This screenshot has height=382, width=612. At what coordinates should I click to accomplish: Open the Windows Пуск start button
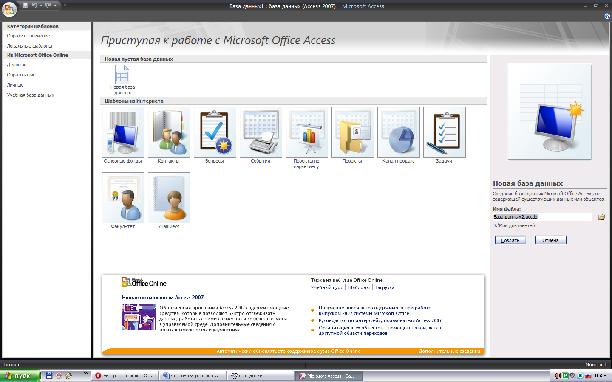pyautogui.click(x=20, y=376)
